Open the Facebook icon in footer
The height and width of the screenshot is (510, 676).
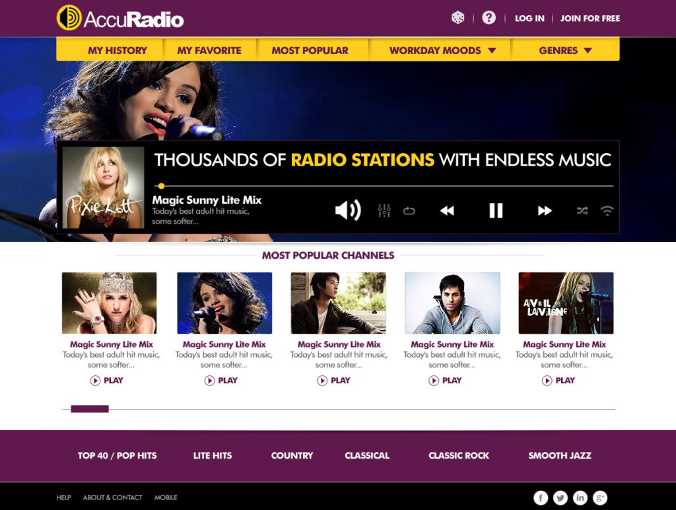(x=541, y=497)
